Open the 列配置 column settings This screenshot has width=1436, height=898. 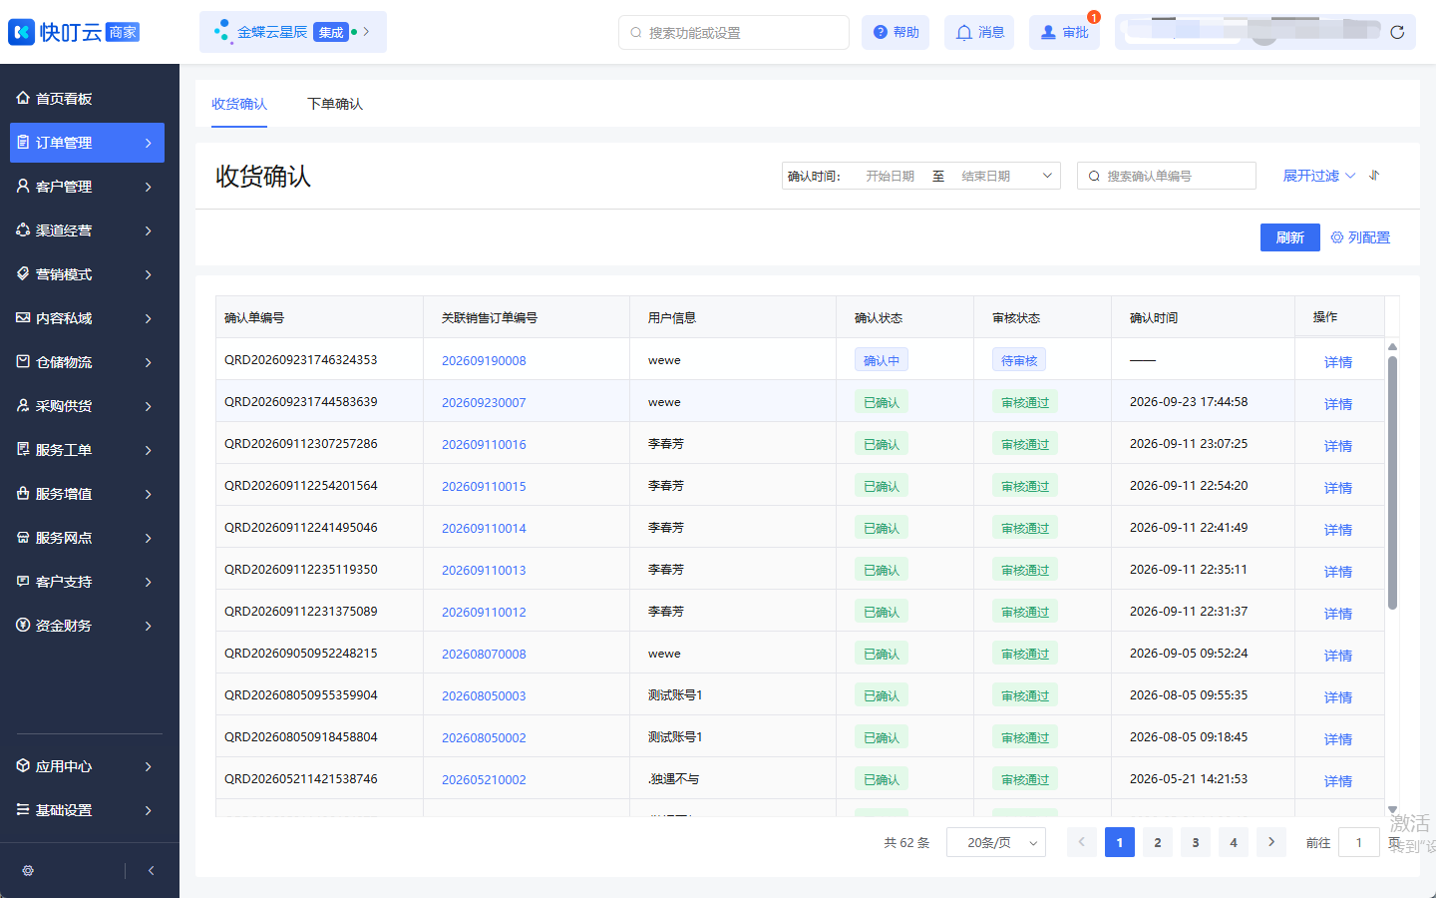click(x=1360, y=237)
